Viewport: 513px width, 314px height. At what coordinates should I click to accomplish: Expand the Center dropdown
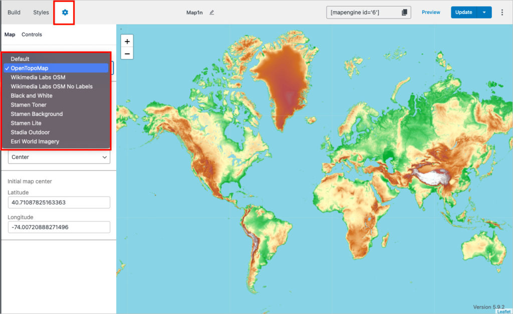point(59,157)
